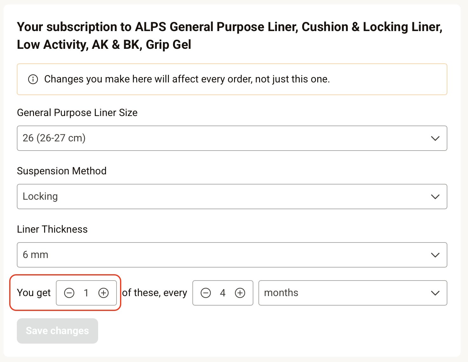The image size is (468, 362).
Task: Click chevron arrow on the 6 mm field
Action: tap(435, 255)
